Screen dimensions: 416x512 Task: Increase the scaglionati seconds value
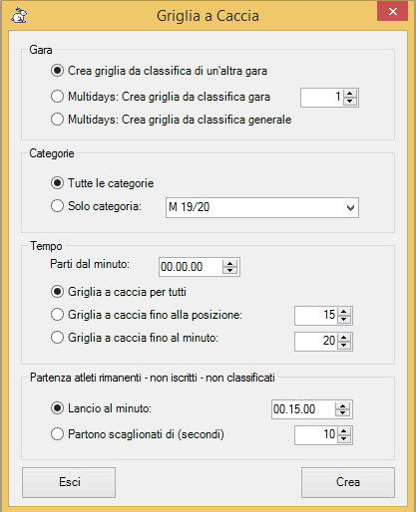click(344, 431)
